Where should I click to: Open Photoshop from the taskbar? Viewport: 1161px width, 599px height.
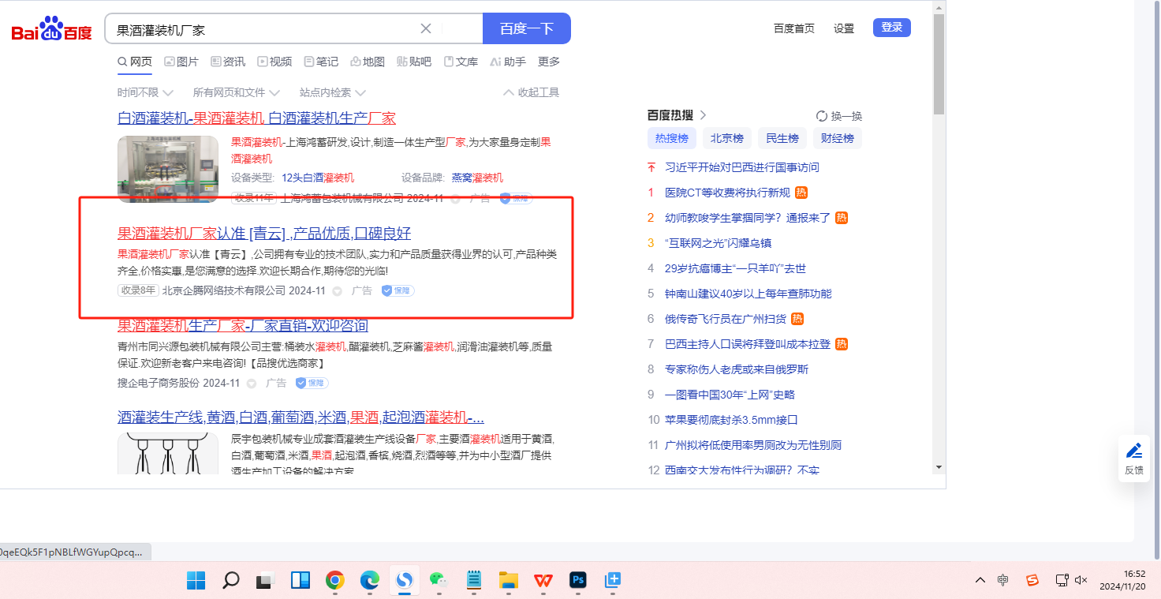[578, 581]
